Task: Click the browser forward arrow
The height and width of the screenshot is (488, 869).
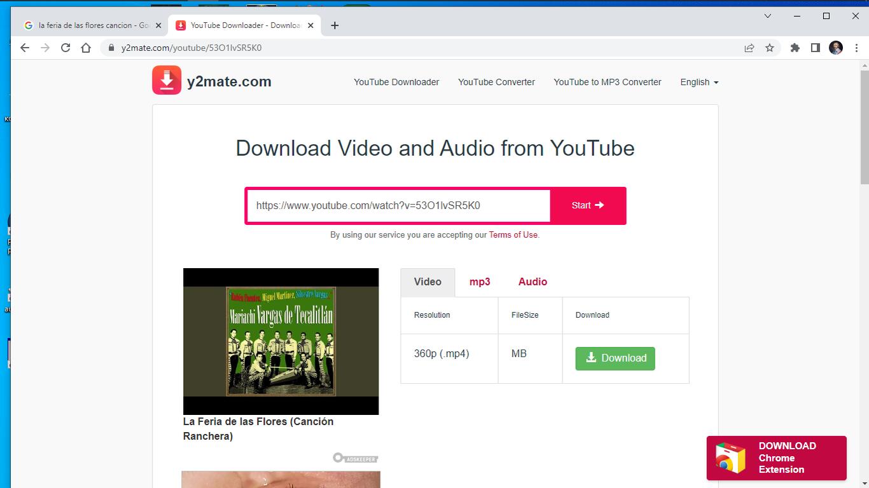Action: pyautogui.click(x=45, y=48)
